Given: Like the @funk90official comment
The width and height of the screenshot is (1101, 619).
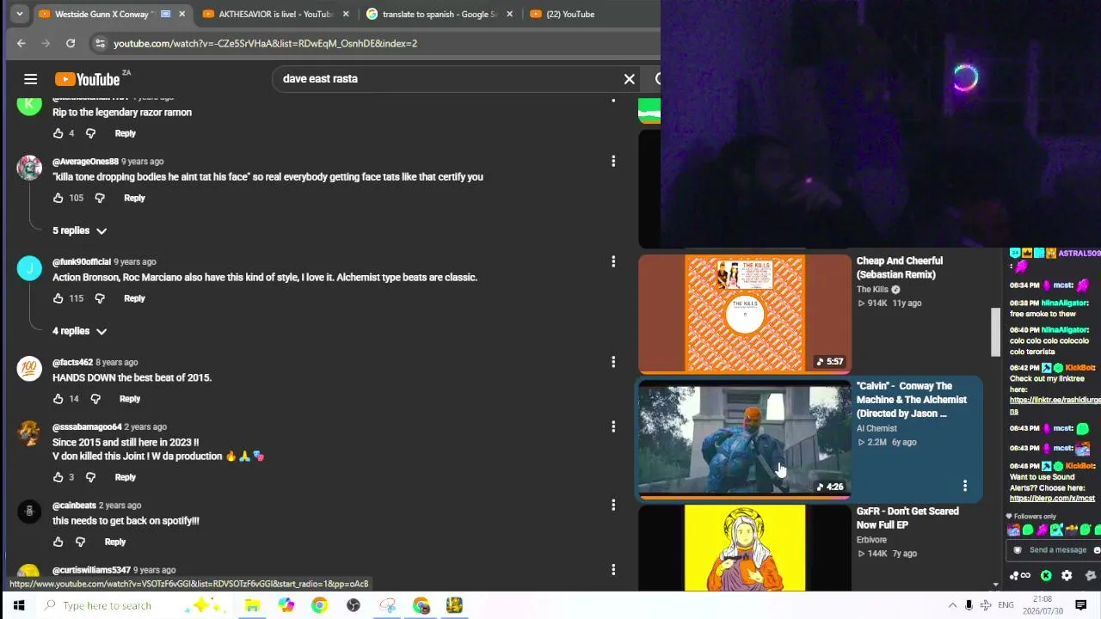Looking at the screenshot, I should point(58,298).
